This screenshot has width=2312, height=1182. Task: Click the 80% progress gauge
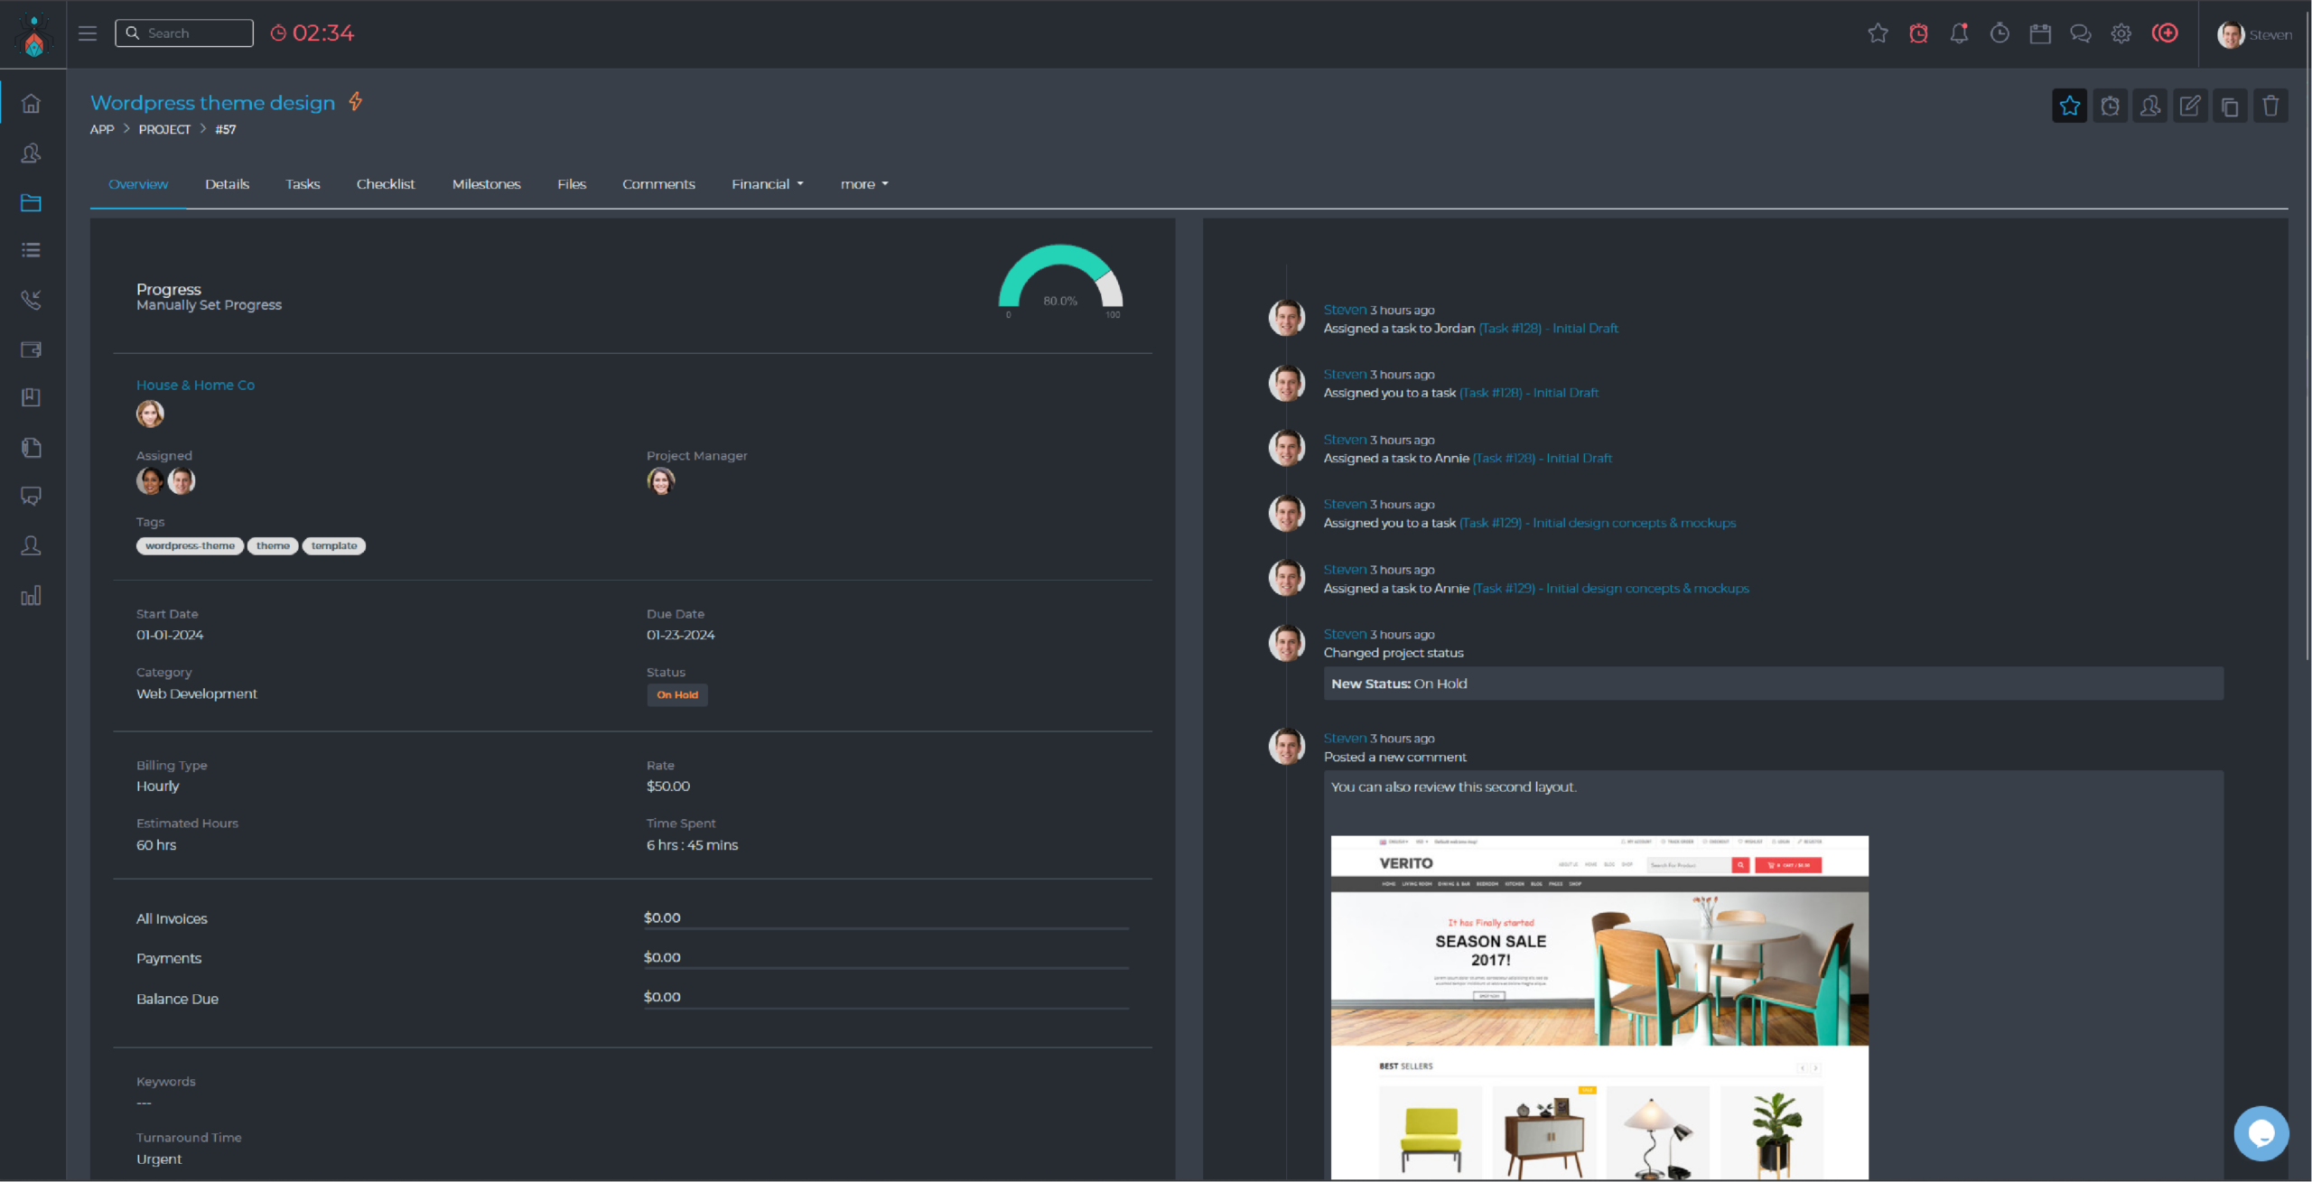[1060, 280]
